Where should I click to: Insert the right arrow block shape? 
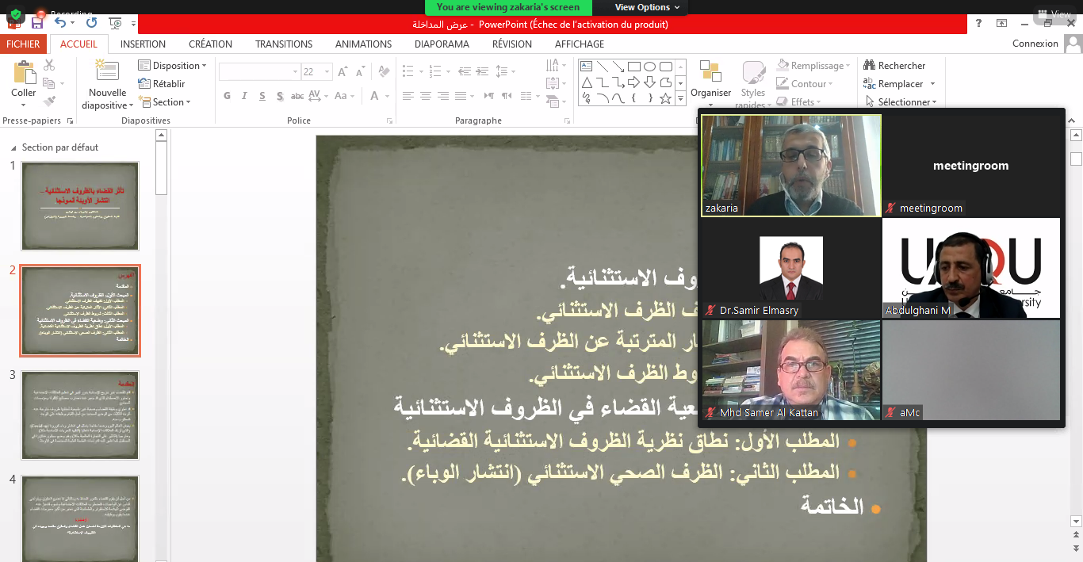[634, 82]
